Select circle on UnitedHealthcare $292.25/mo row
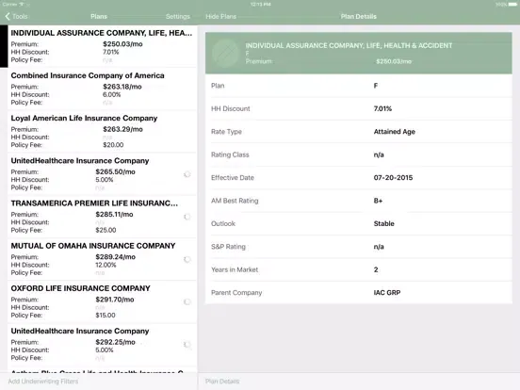Image resolution: width=520 pixels, height=390 pixels. coord(187,345)
